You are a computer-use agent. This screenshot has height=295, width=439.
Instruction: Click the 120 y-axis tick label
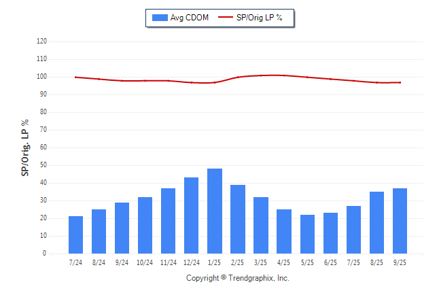pos(41,41)
